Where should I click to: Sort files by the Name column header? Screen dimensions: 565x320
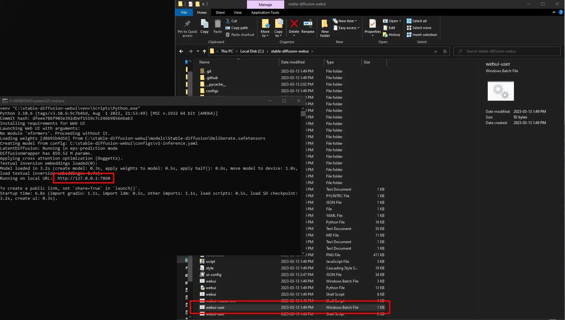(x=238, y=62)
